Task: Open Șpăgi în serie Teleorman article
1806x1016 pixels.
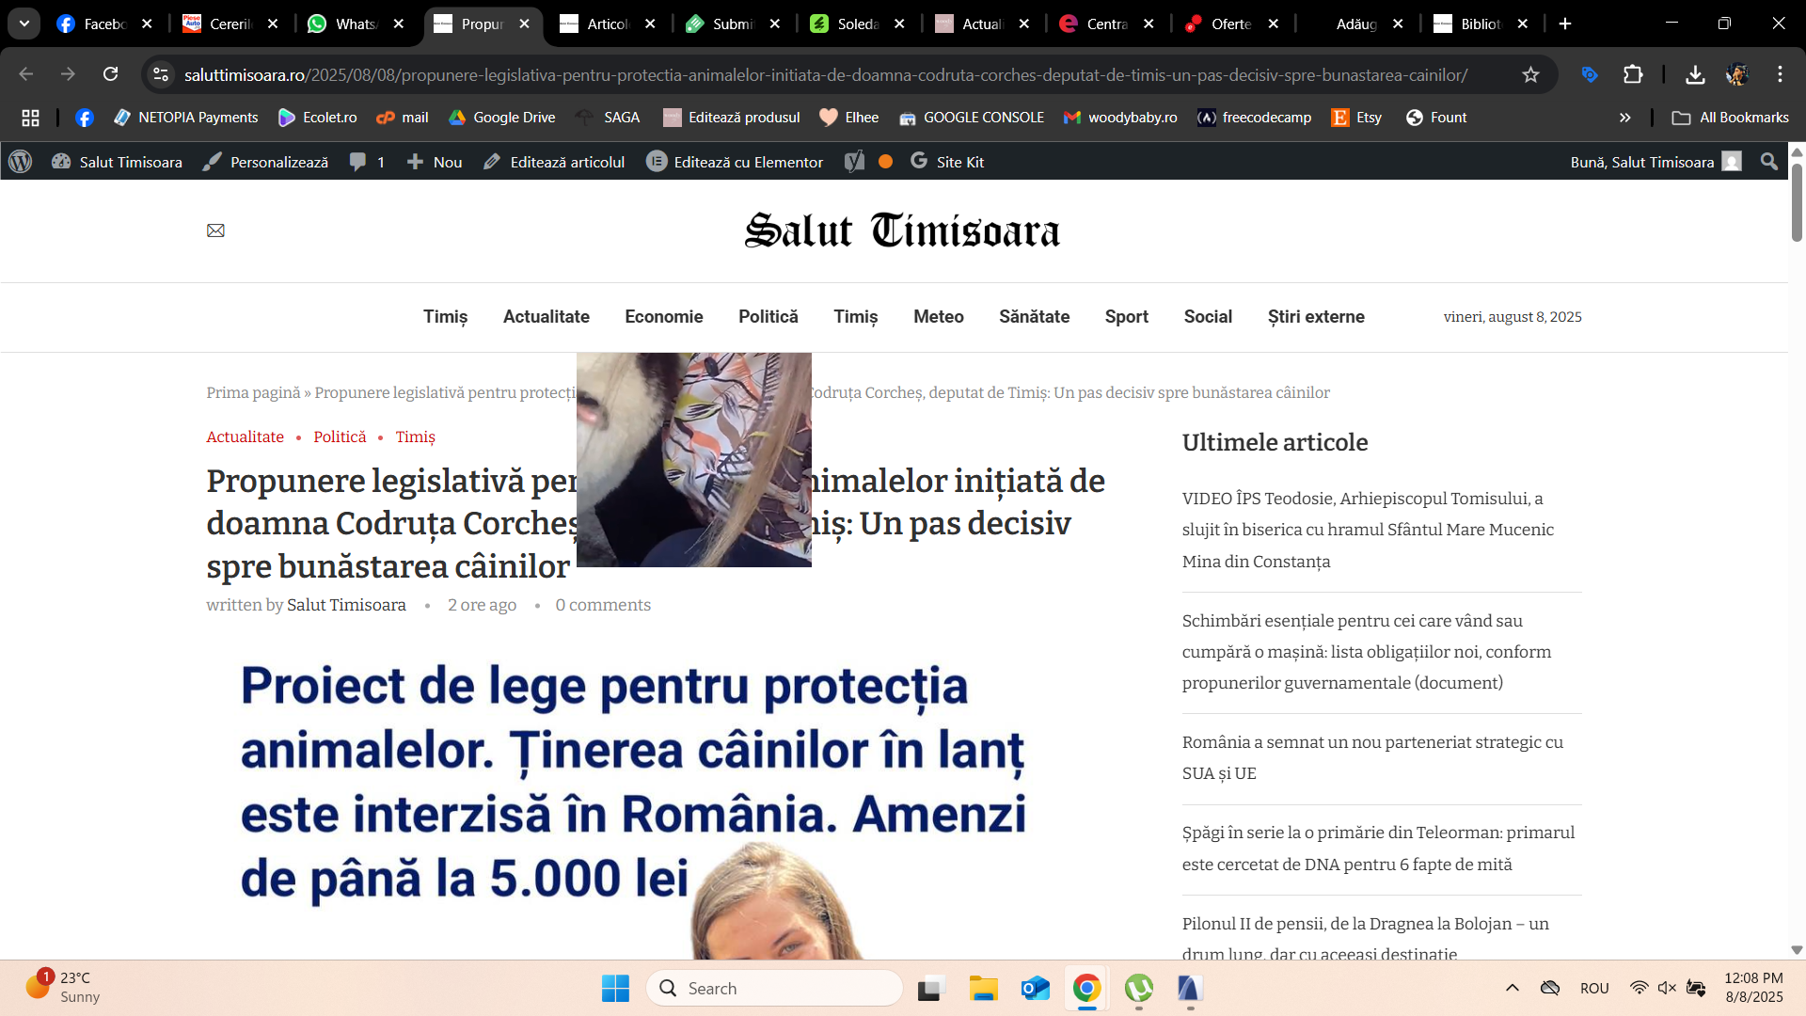Action: 1378,849
